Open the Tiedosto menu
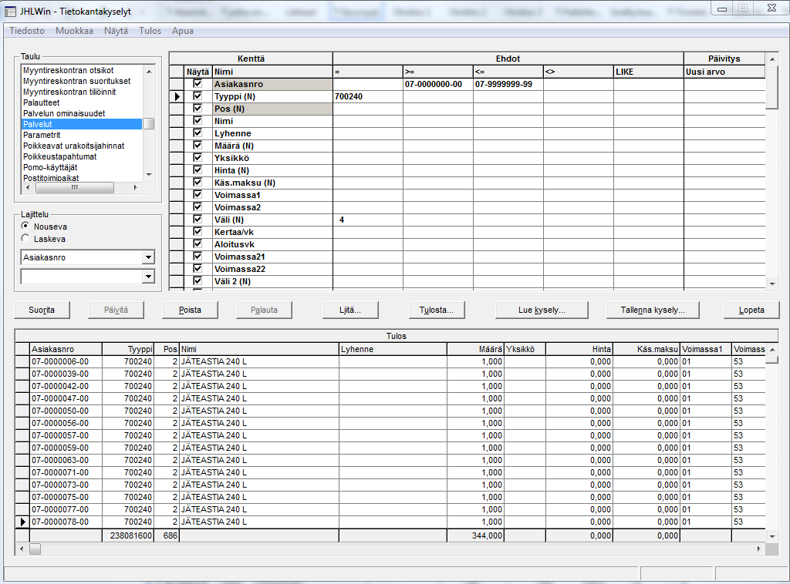790x584 pixels. click(27, 31)
